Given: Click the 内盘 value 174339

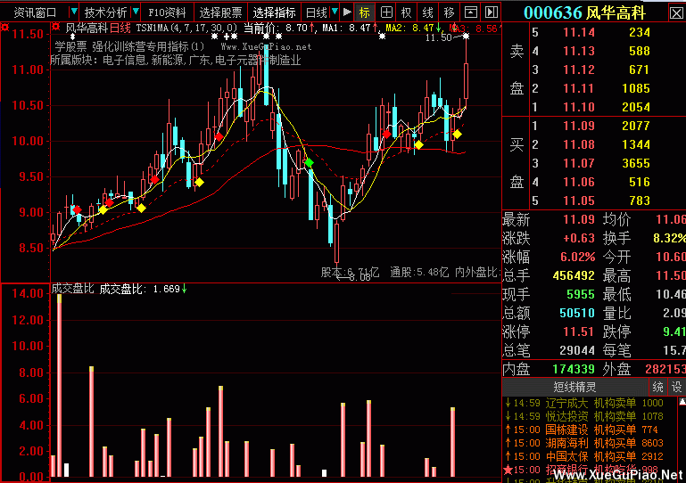Looking at the screenshot, I should (574, 369).
